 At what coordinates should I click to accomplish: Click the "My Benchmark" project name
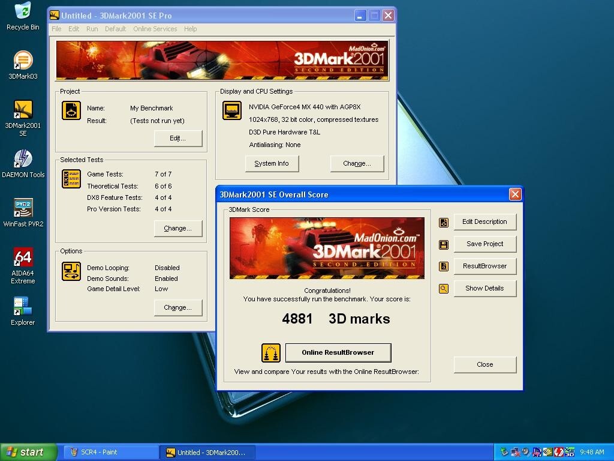click(x=152, y=108)
